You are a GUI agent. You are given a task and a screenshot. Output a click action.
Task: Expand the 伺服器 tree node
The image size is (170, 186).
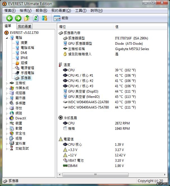coord(7,93)
